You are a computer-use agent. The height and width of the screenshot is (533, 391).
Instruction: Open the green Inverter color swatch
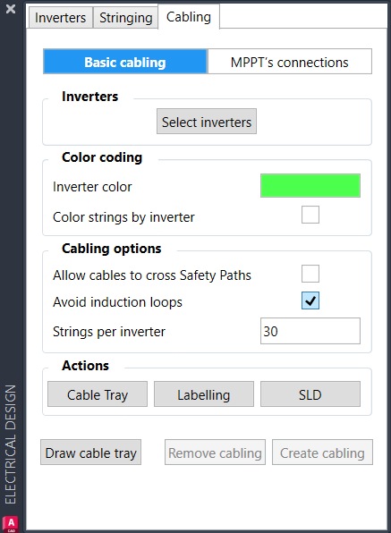point(310,186)
